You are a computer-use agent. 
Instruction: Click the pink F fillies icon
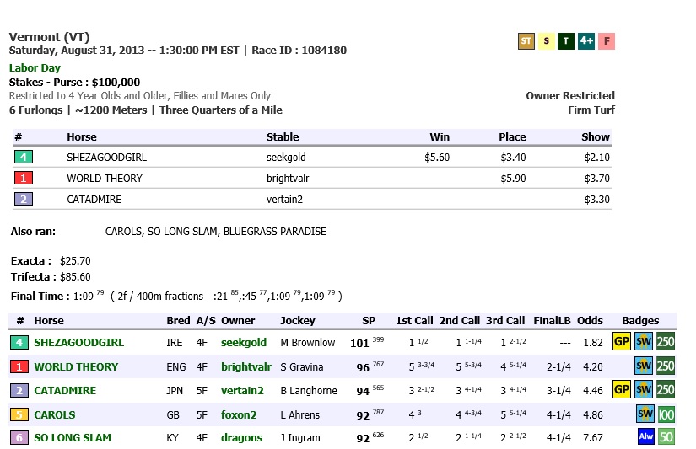(607, 41)
